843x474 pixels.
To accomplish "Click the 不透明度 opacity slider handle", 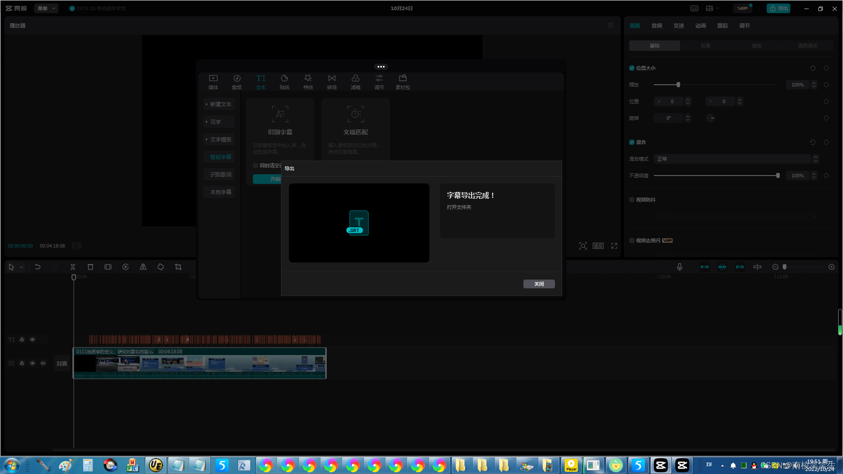I will pos(778,176).
